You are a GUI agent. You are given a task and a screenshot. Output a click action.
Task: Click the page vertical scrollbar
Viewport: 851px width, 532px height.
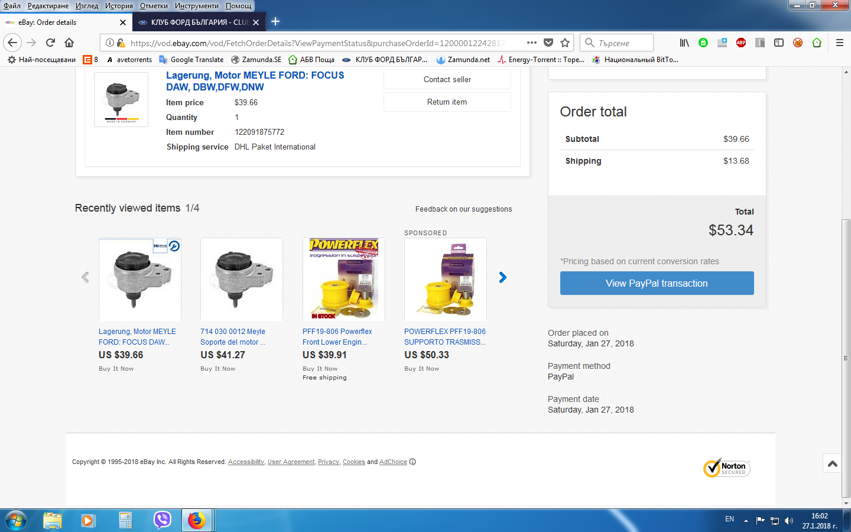846,359
